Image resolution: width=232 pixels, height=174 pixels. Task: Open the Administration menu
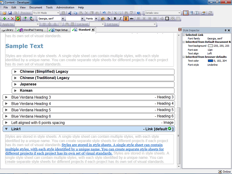65,7
